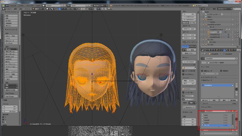Hide Camera with its eye icon
This screenshot has height=136, width=242.
[x=233, y=20]
